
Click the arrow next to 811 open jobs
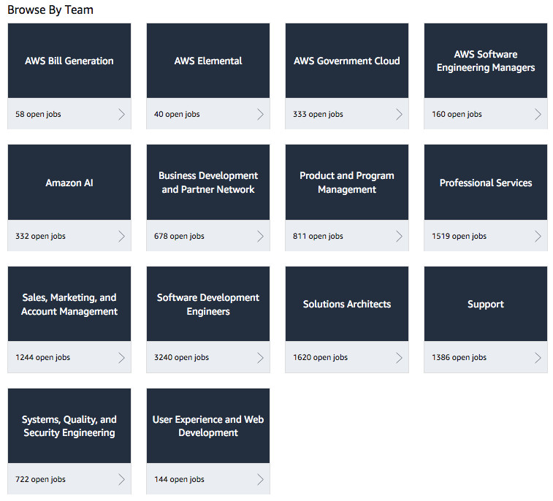[x=399, y=236]
